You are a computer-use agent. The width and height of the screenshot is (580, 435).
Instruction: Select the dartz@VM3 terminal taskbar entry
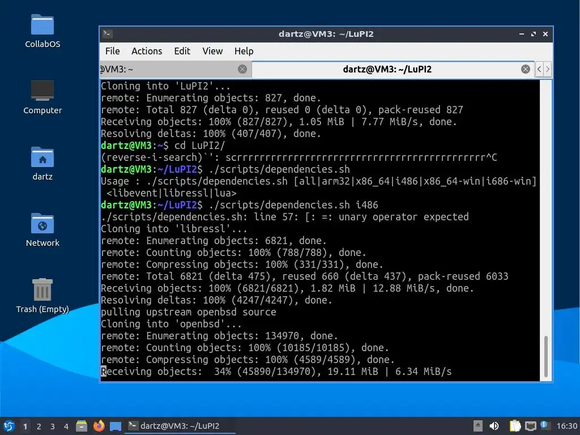[180, 426]
